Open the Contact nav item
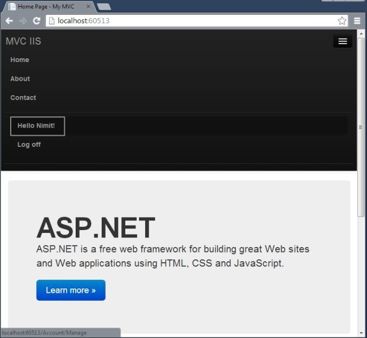The height and width of the screenshot is (338, 367). click(23, 98)
